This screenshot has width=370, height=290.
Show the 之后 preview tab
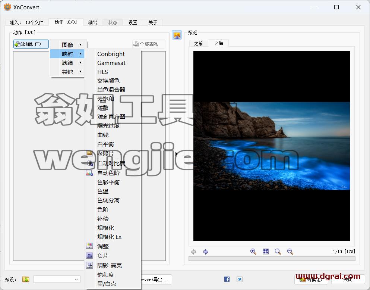pos(218,43)
